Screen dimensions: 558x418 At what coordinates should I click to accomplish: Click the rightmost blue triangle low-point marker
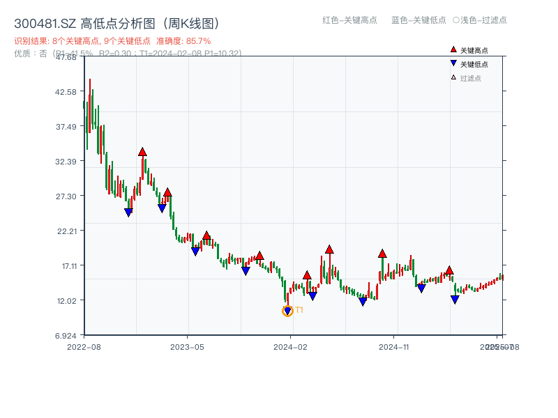tap(454, 298)
